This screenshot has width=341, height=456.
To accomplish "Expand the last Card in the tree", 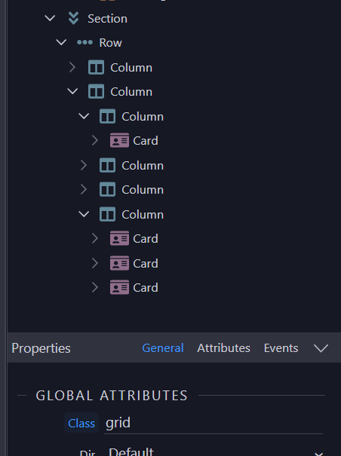I will click(95, 287).
